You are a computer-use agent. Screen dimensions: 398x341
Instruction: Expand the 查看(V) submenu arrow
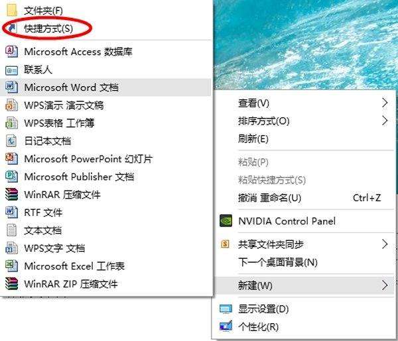tap(385, 103)
